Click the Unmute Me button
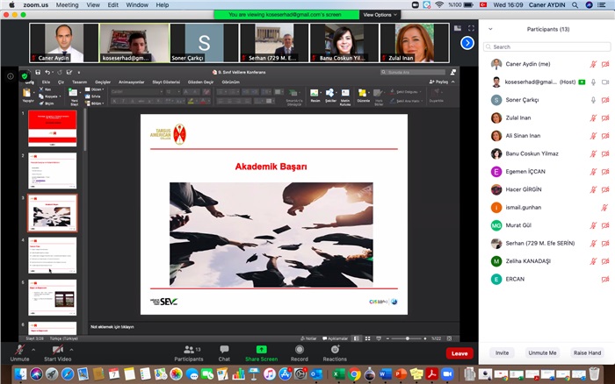Viewport: 615px width, 384px height. (542, 352)
